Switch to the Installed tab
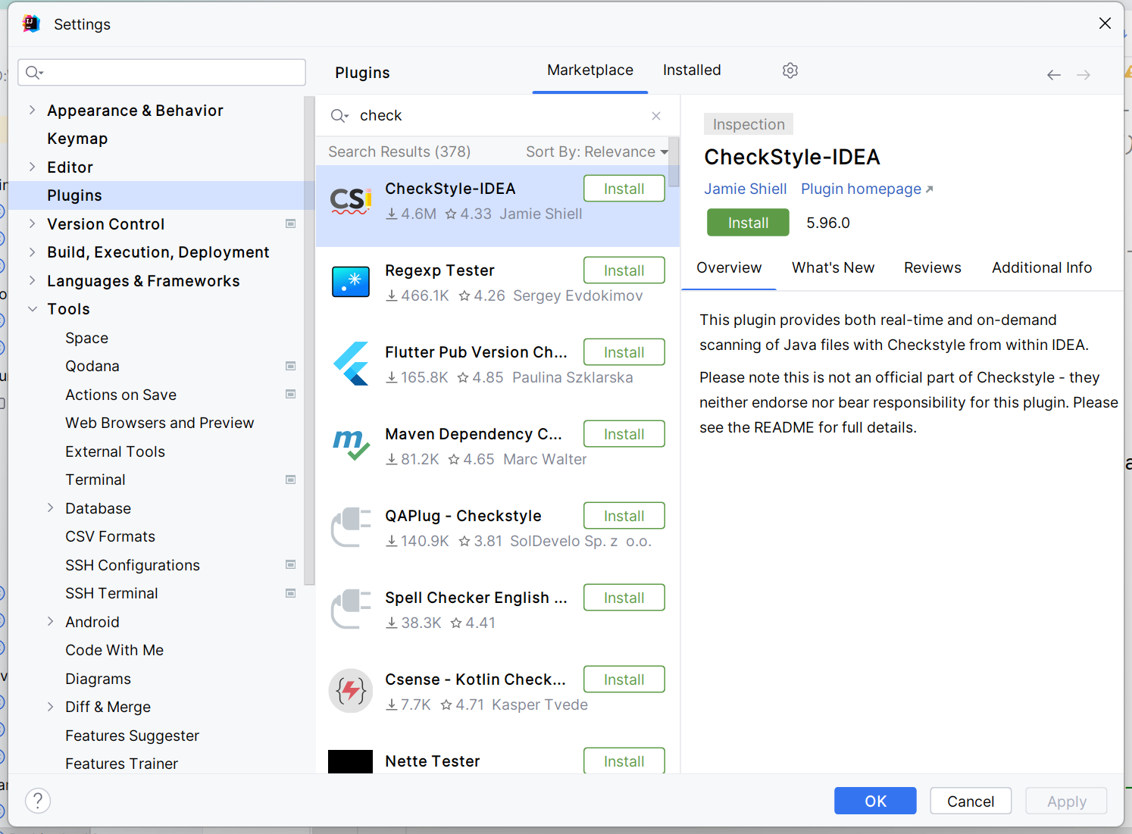The height and width of the screenshot is (834, 1132). (x=691, y=70)
